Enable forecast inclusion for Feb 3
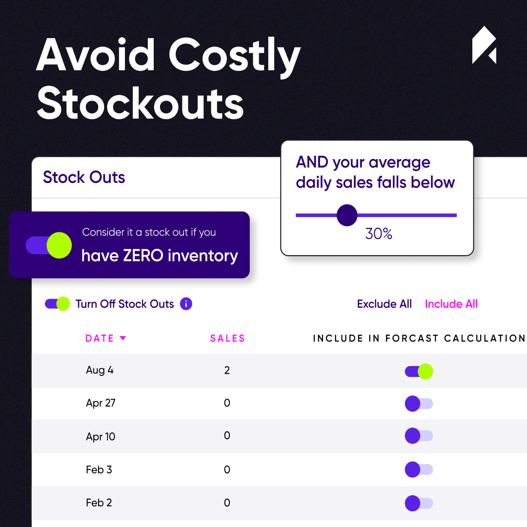Screen dimensions: 527x527 [x=419, y=469]
